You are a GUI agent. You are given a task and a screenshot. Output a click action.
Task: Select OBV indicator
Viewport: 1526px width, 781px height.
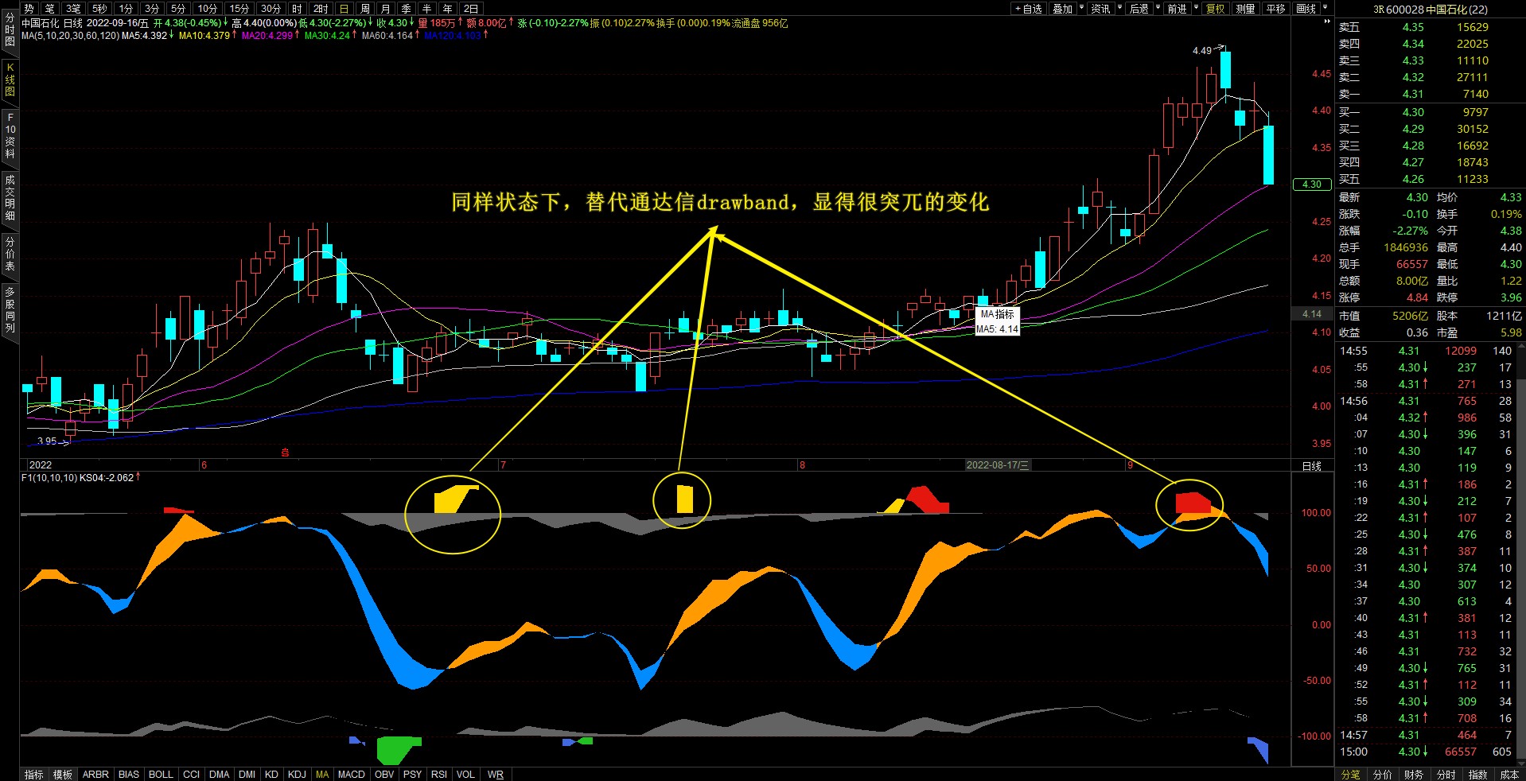[384, 774]
